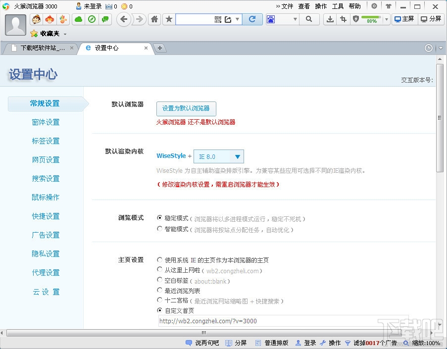Select the 智能模式 radio button

tap(159, 229)
